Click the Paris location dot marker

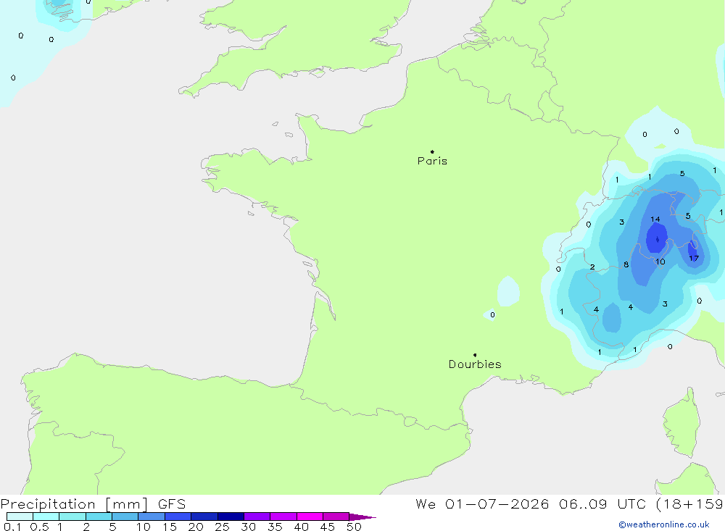point(432,151)
